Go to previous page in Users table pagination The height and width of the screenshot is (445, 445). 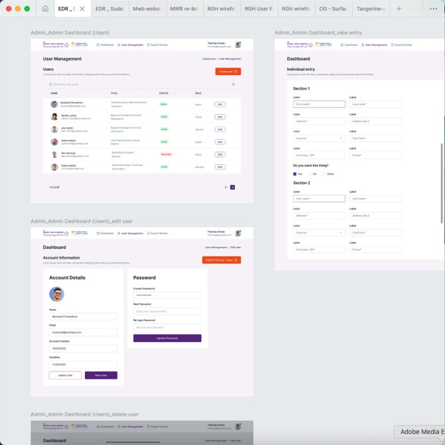tap(225, 187)
